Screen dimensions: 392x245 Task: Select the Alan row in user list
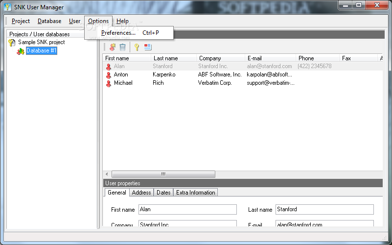pyautogui.click(x=243, y=66)
